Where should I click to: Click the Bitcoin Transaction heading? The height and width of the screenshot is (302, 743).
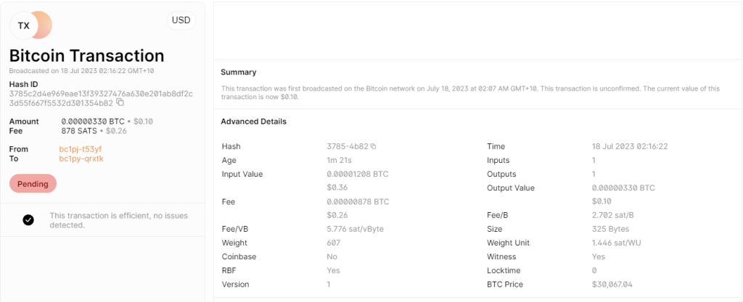click(x=86, y=56)
